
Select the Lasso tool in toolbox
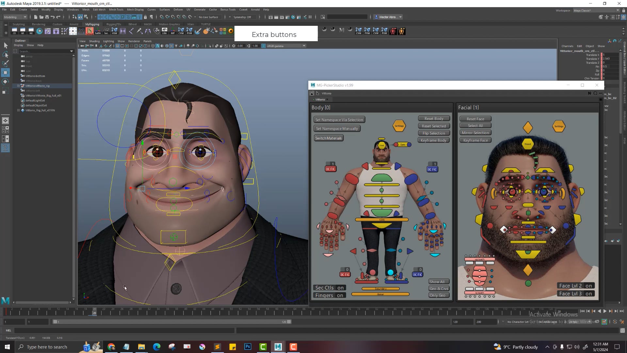[x=6, y=54]
